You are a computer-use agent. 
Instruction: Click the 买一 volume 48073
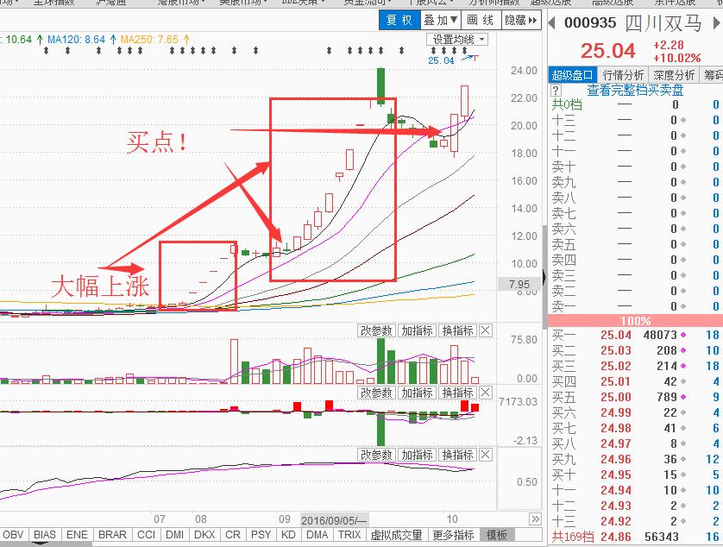[x=660, y=335]
